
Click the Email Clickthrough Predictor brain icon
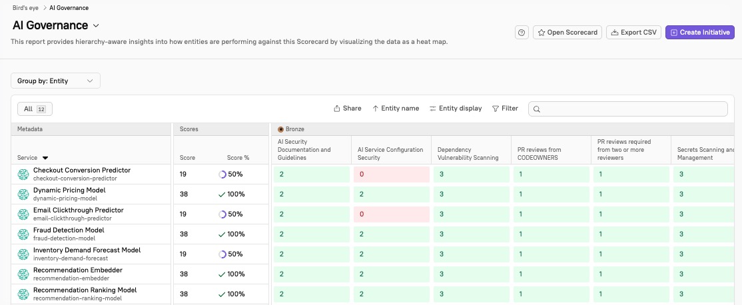point(23,214)
